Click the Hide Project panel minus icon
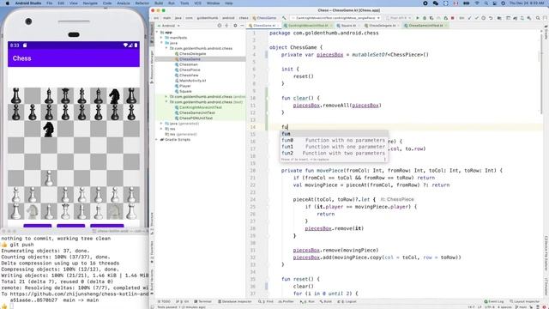This screenshot has width=549, height=309. [242, 26]
